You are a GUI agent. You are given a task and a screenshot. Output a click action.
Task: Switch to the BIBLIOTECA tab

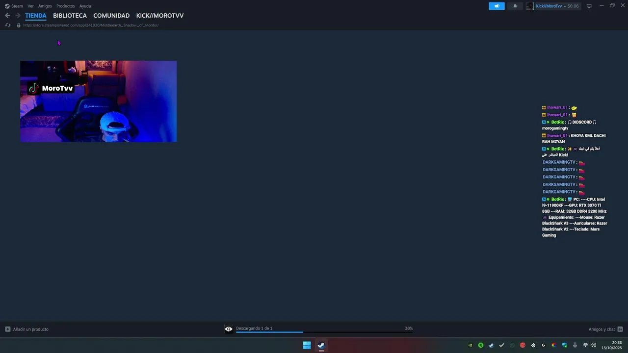point(70,16)
